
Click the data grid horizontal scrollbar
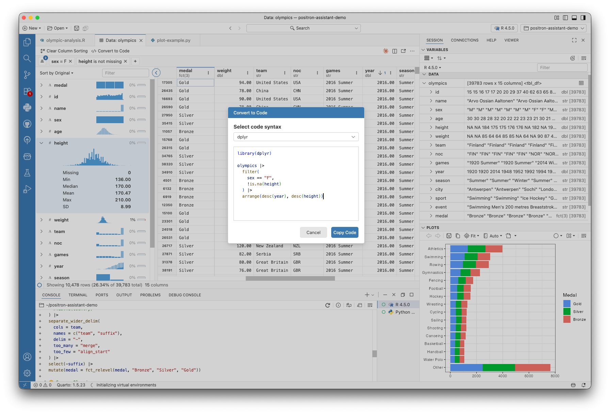pos(290,278)
